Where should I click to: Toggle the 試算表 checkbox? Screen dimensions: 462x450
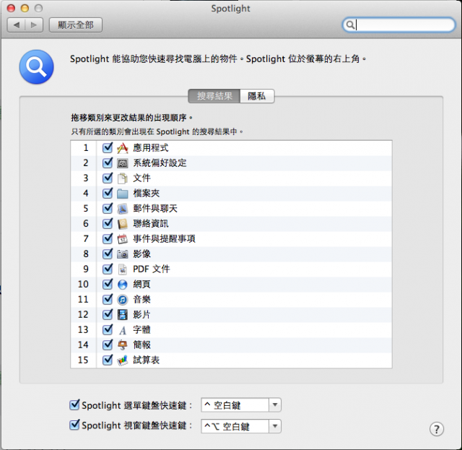click(108, 360)
